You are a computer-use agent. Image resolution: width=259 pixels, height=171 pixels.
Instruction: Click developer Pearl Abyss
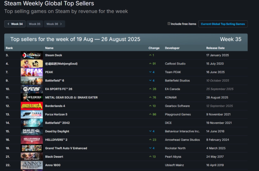pos(173,157)
